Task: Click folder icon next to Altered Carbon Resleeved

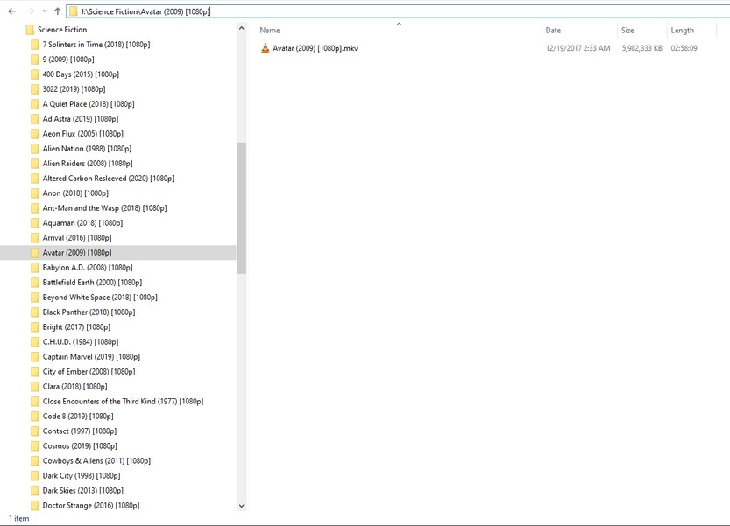Action: coord(35,179)
